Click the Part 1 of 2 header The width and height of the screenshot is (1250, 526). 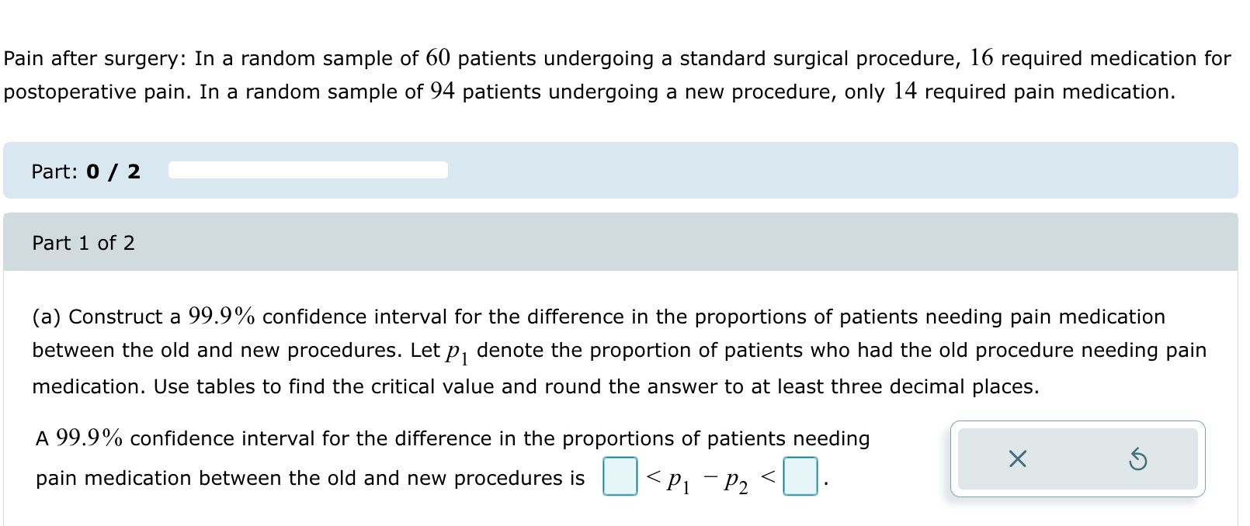[x=83, y=243]
